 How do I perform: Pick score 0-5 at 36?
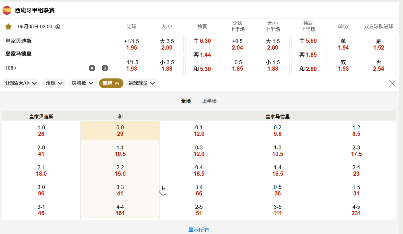278,190
